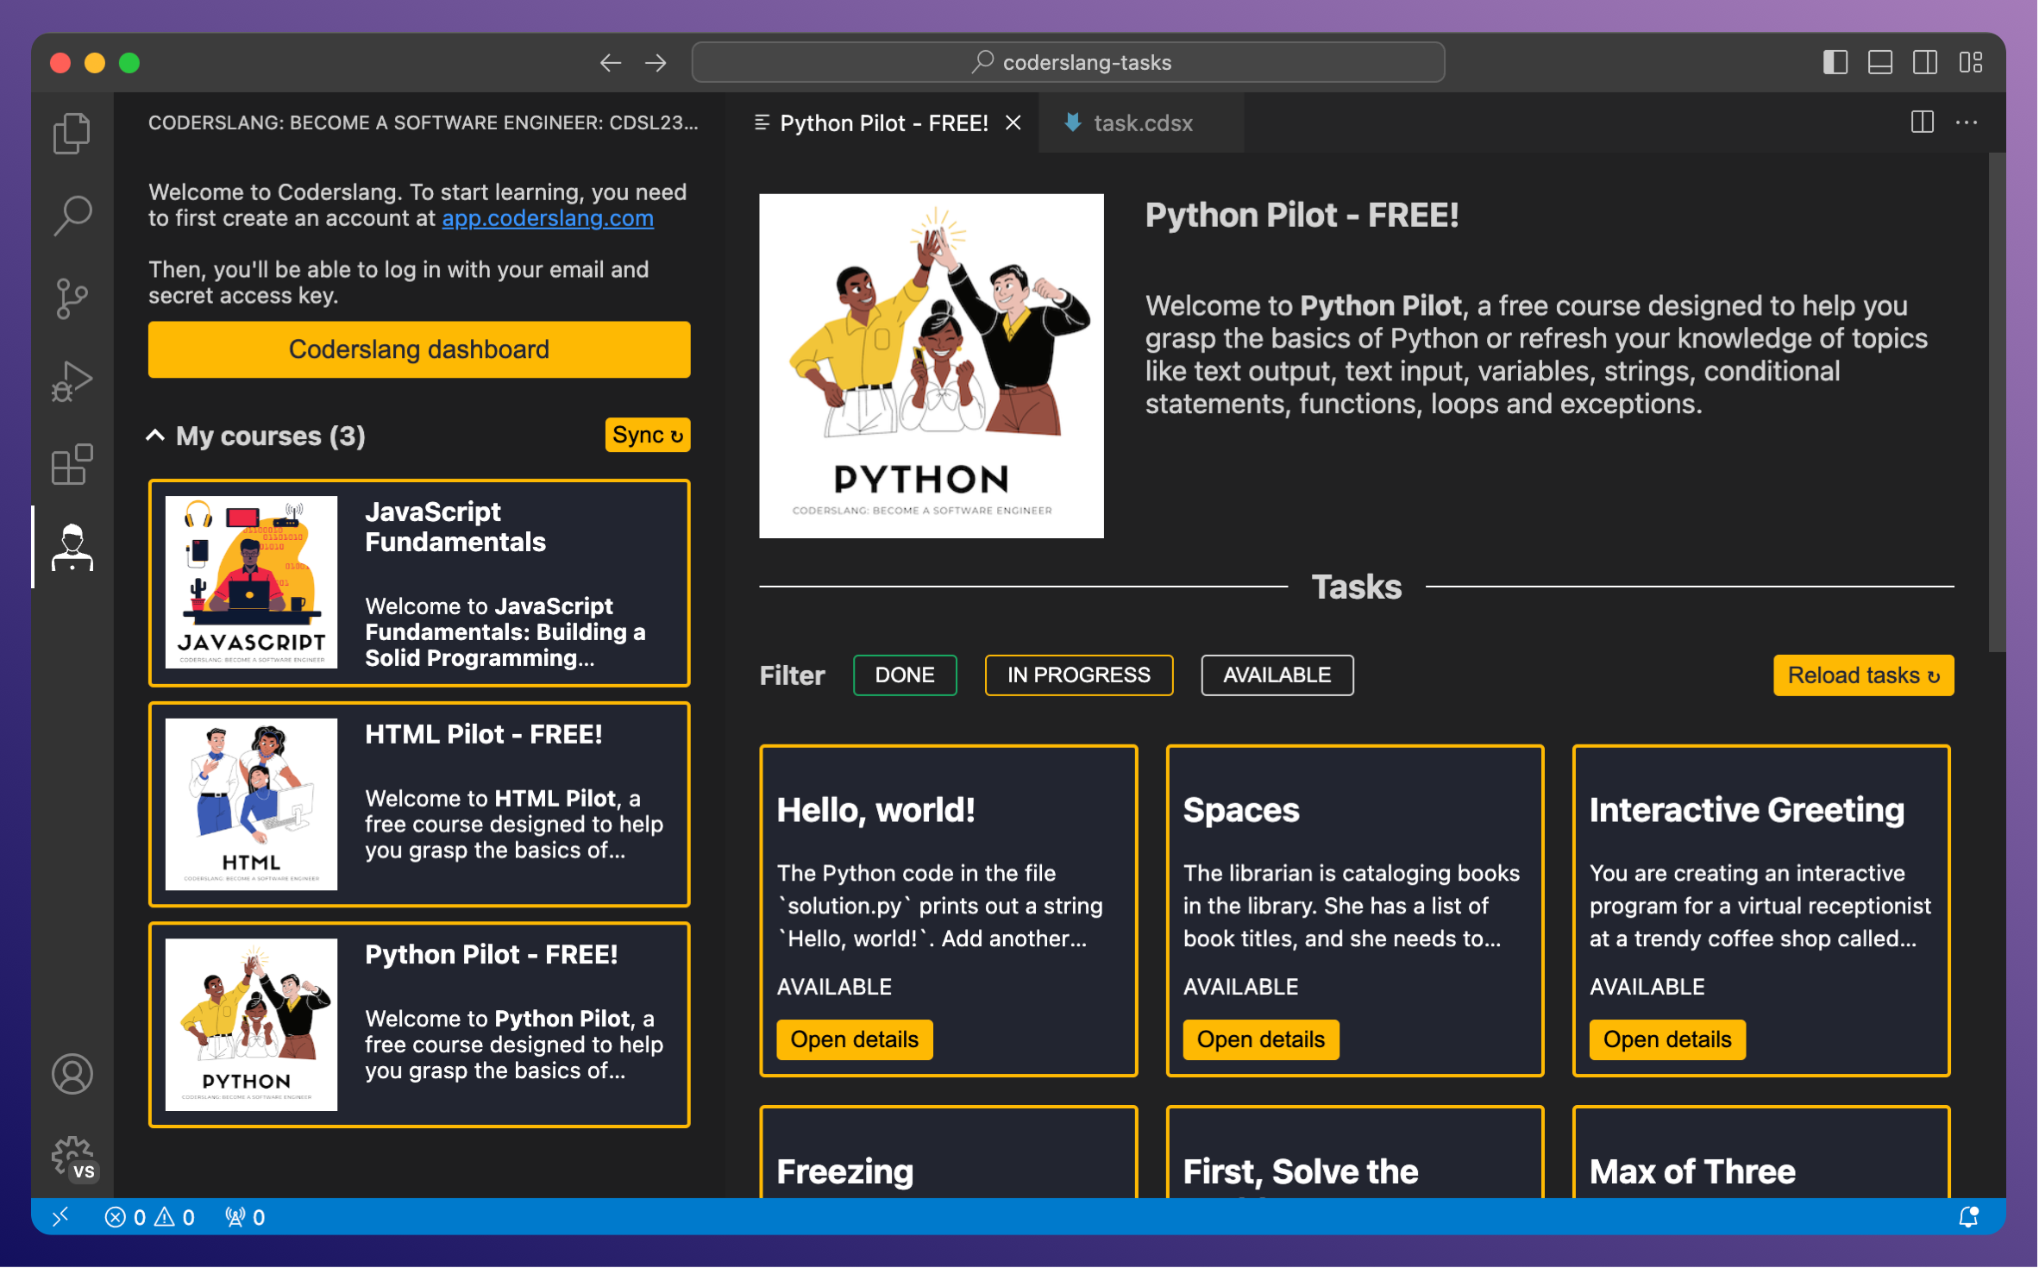
Task: Open the Search view icon
Action: coord(72,216)
